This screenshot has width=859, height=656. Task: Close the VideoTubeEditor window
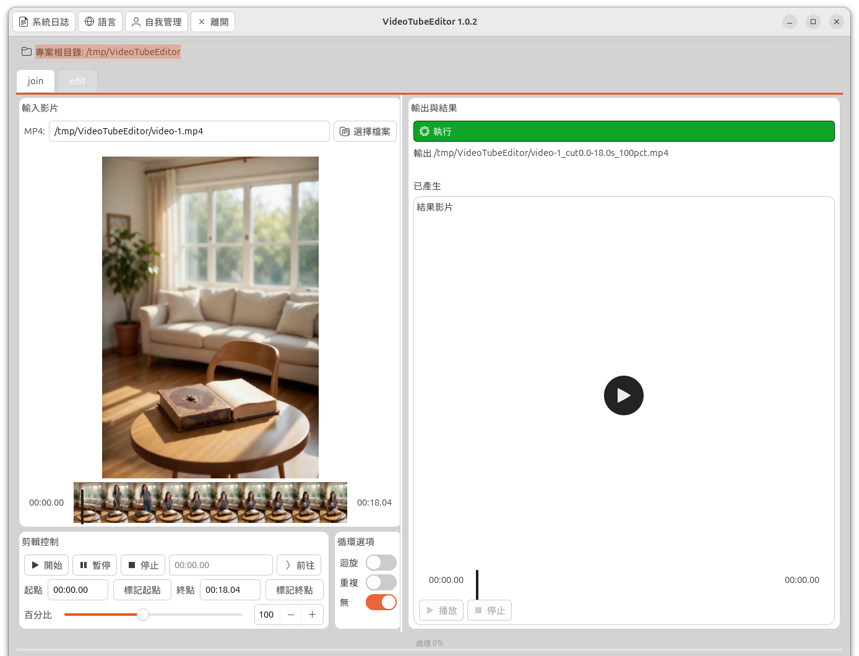[837, 22]
